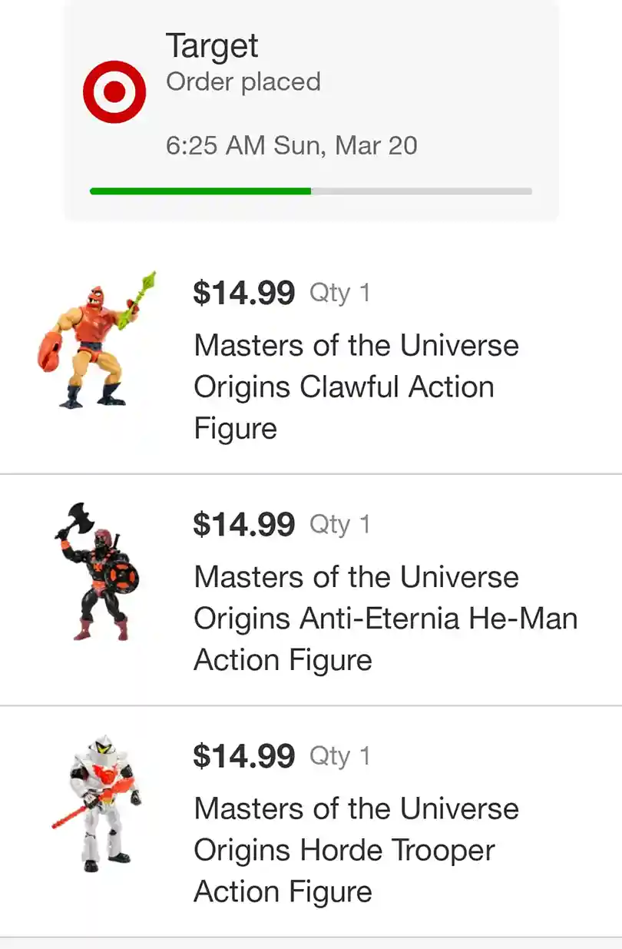View the Horde Trooper thumbnail image
Screen dimensions: 622x949
click(97, 803)
